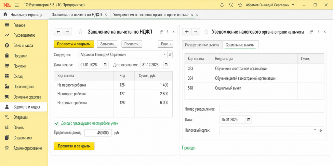Click the Записать button
The height and width of the screenshot is (166, 333).
(x=107, y=44)
